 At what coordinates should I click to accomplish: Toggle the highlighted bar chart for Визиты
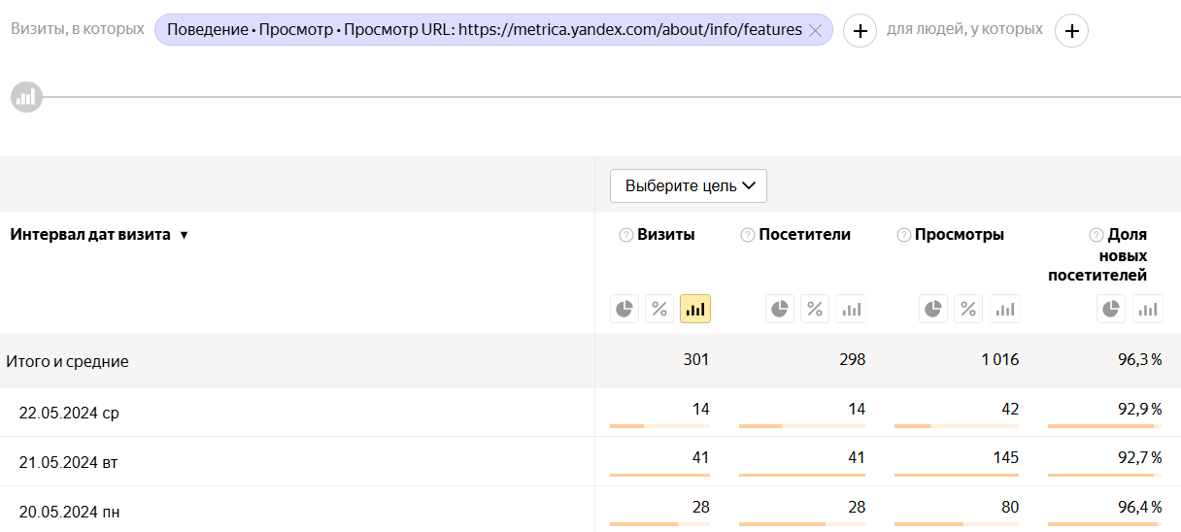click(695, 309)
